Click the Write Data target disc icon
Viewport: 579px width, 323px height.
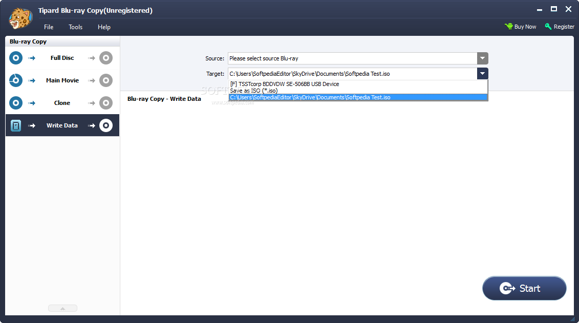point(106,125)
